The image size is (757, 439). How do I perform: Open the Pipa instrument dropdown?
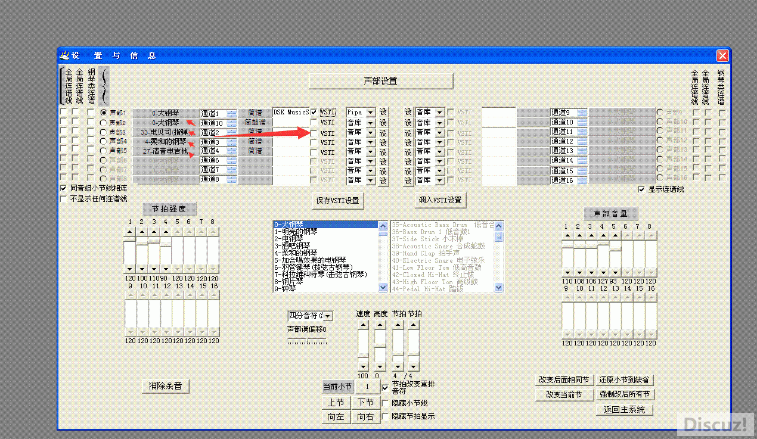tap(370, 112)
